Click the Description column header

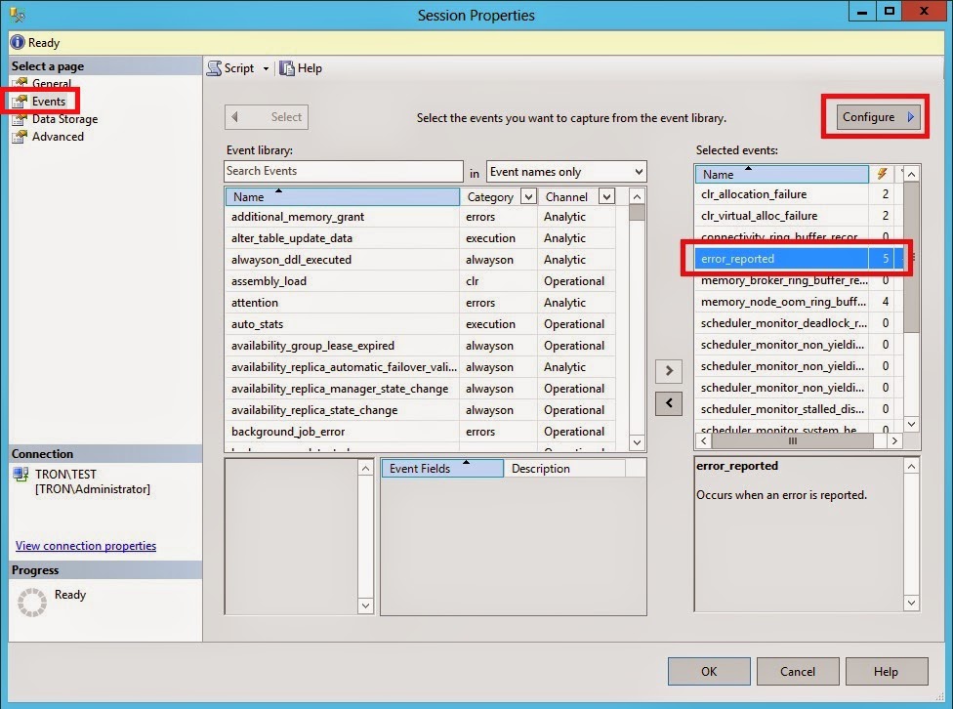click(564, 468)
